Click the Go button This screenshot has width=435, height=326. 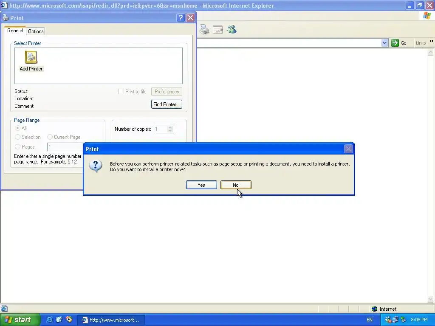pyautogui.click(x=399, y=43)
